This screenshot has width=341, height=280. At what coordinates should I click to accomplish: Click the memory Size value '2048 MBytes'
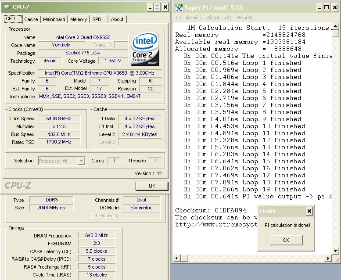pyautogui.click(x=51, y=208)
